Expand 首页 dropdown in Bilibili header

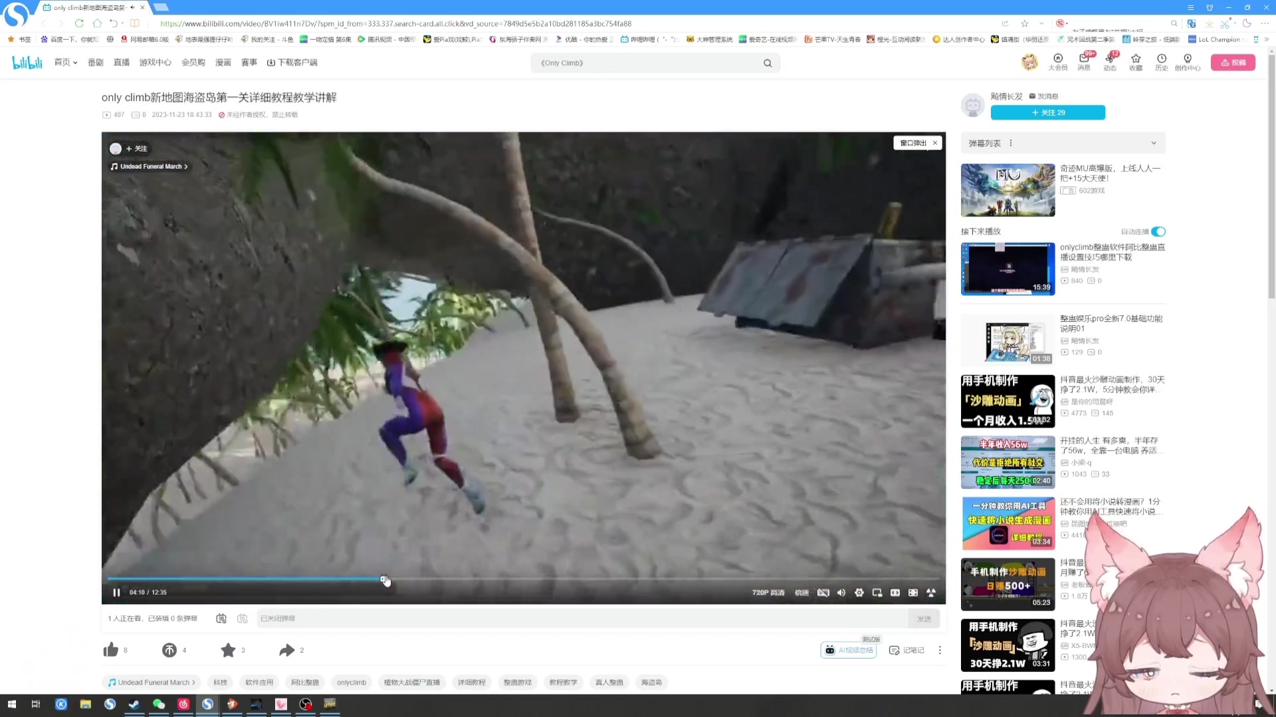click(x=66, y=62)
